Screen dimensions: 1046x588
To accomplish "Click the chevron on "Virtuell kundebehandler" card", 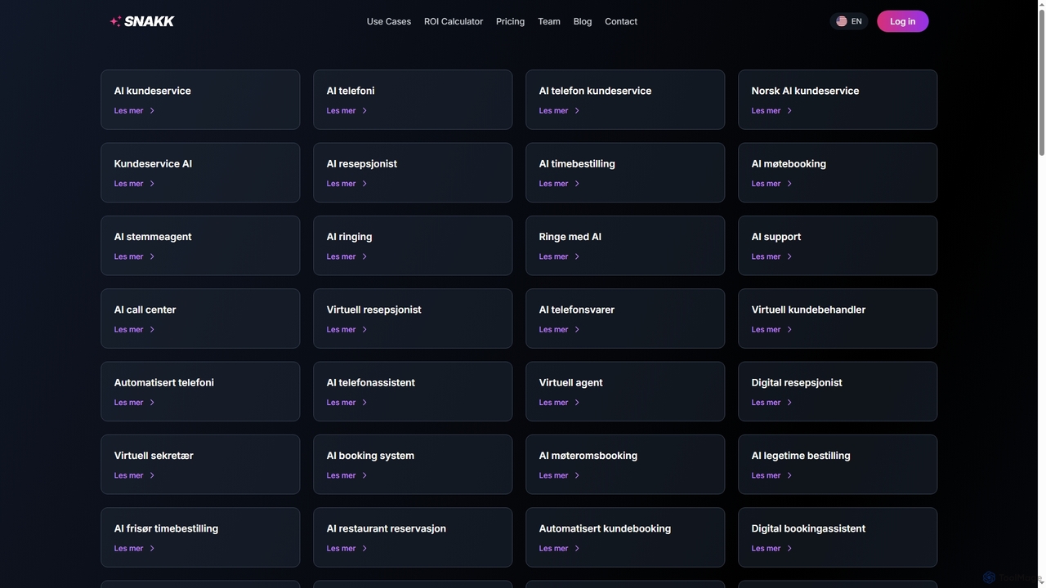I will (789, 330).
